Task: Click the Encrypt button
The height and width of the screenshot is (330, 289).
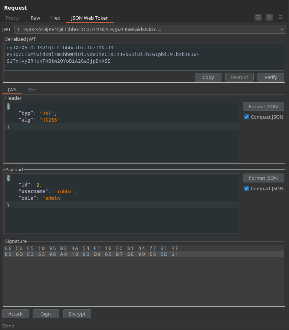Action: click(77, 314)
